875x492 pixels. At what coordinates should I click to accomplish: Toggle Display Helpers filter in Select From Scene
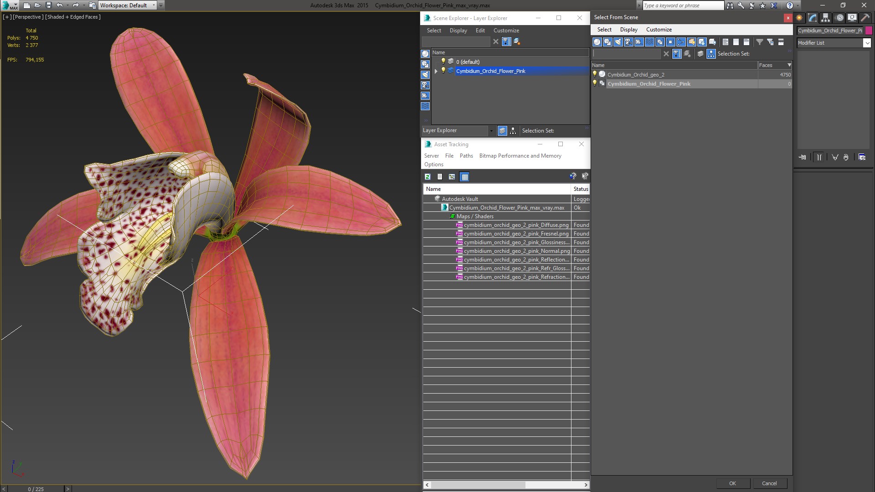coord(639,42)
